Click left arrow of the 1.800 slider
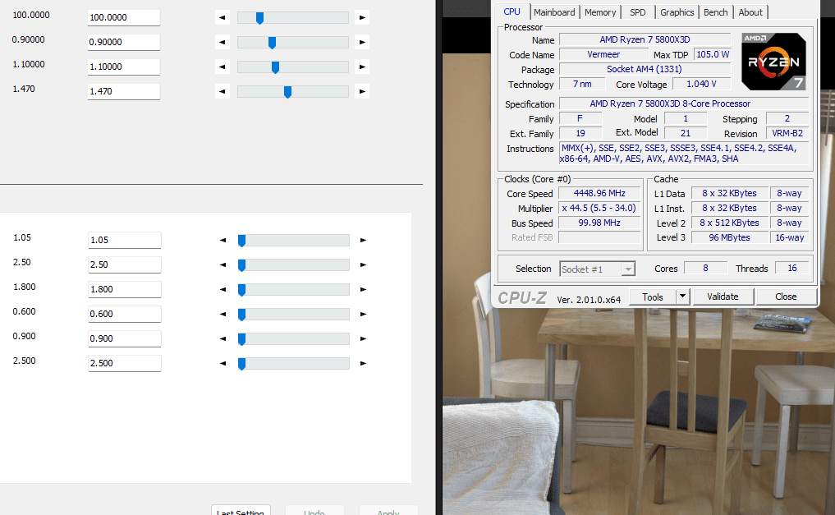 pyautogui.click(x=223, y=289)
